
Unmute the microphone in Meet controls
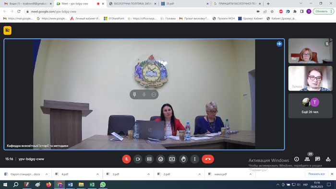[126, 159]
